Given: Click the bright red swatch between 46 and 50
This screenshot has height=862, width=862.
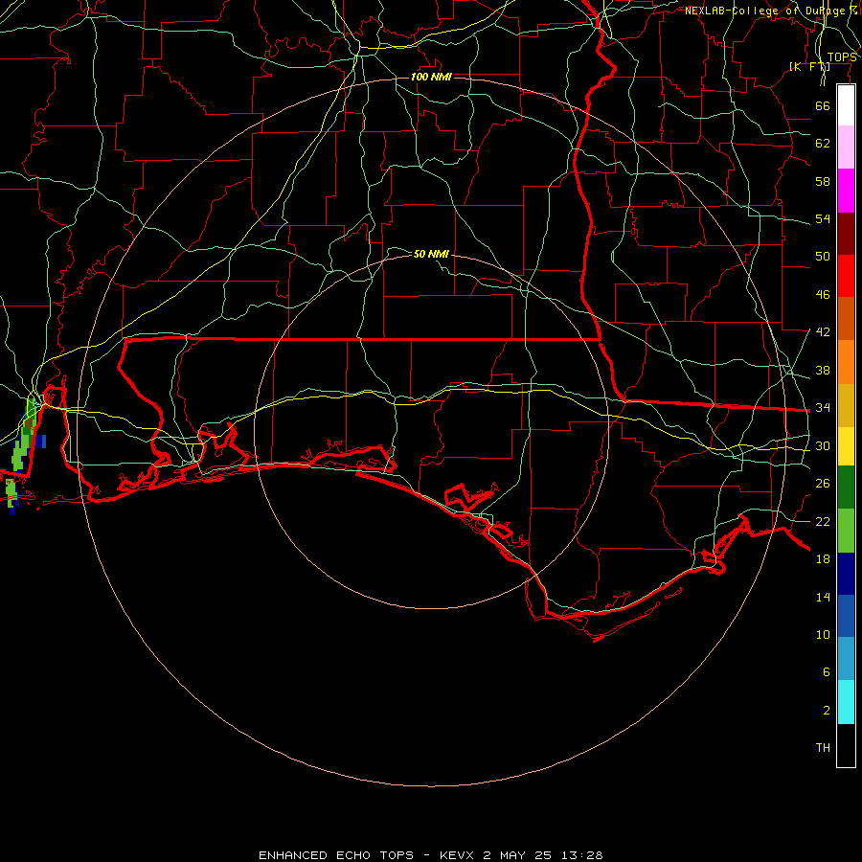Looking at the screenshot, I should [846, 276].
